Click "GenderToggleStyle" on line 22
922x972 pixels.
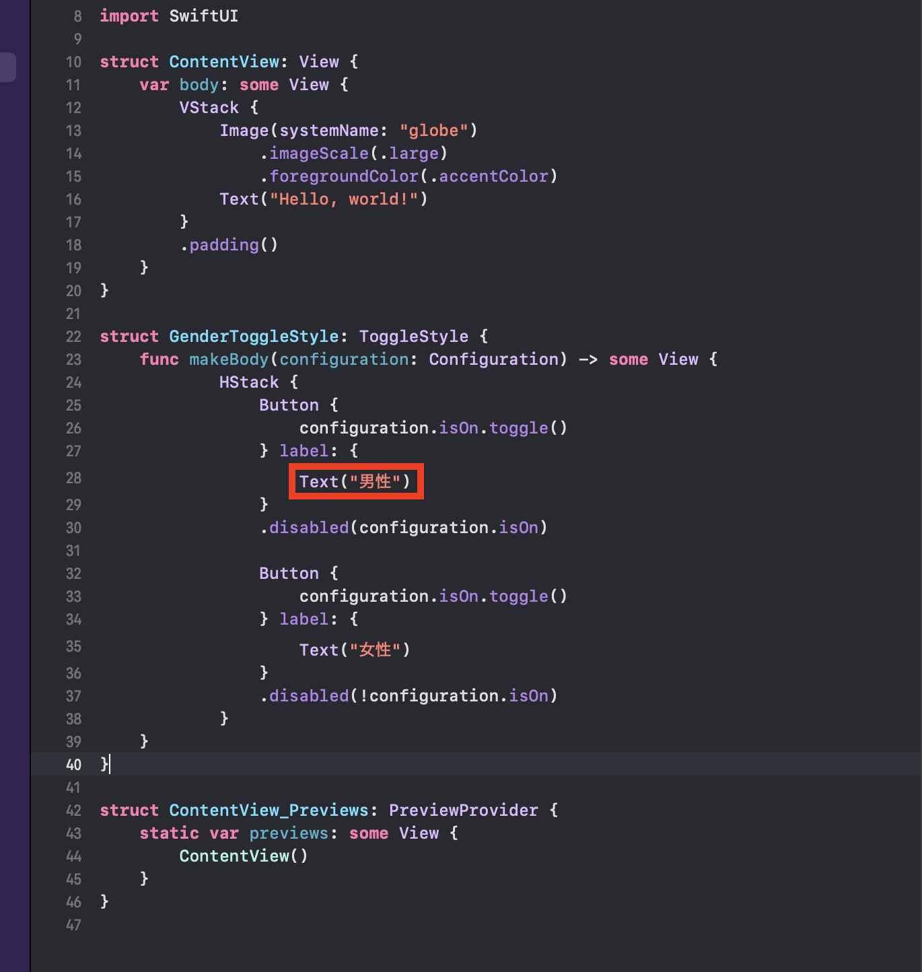pyautogui.click(x=254, y=337)
